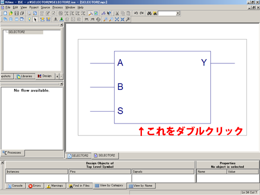This screenshot has height=195, width=260.
Task: Open the Project menu
Action: pos(34,8)
